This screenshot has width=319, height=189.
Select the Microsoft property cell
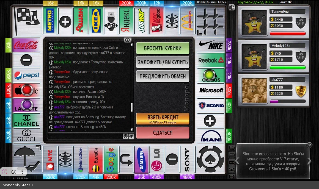tap(211, 90)
